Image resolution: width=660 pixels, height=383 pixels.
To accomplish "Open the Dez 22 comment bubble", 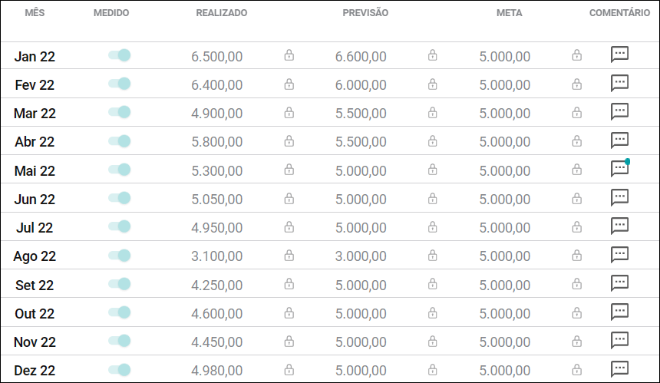I will (619, 368).
